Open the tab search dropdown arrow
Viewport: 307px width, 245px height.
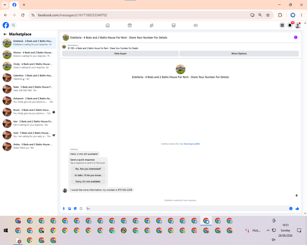click(x=5, y=5)
